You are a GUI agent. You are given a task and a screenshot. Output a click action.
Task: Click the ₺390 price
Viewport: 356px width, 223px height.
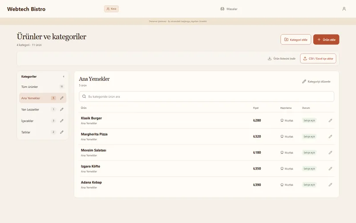[x=257, y=185]
